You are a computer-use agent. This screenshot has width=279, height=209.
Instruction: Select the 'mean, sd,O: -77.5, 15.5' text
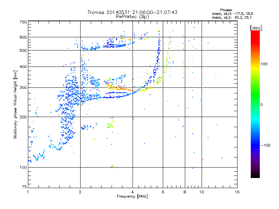(x=233, y=14)
